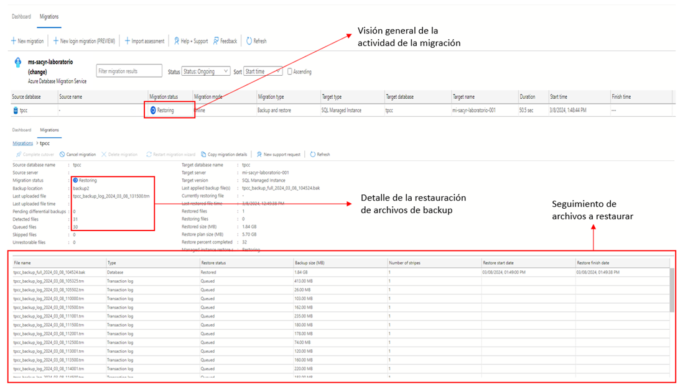This screenshot has height=392, width=683.
Task: Start a New login migration (PREVIEW)
Action: click(84, 41)
